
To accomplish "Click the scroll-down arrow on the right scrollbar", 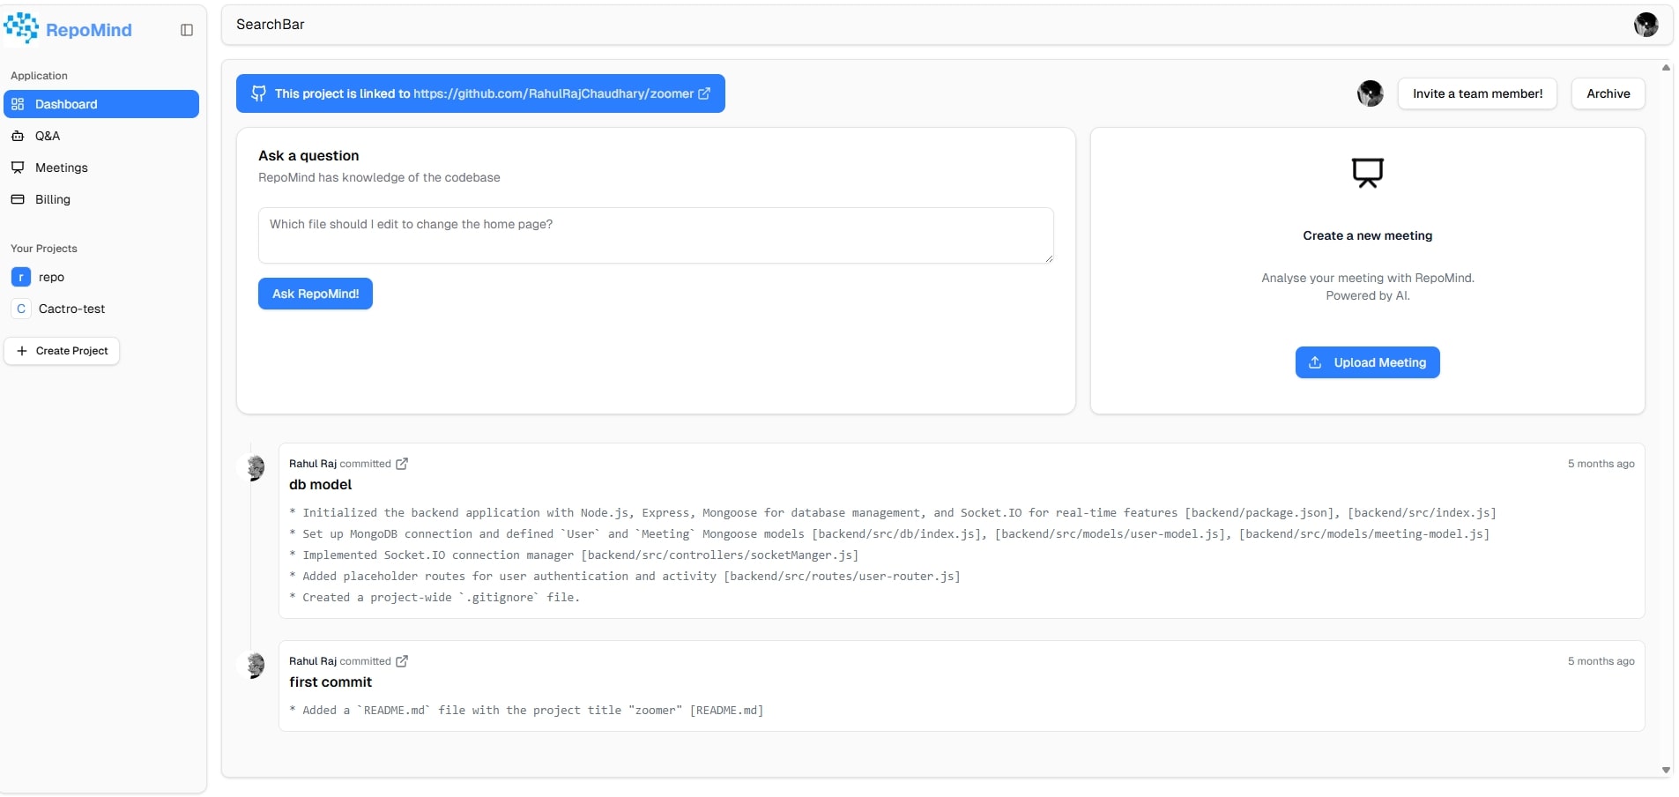I will pos(1665,769).
